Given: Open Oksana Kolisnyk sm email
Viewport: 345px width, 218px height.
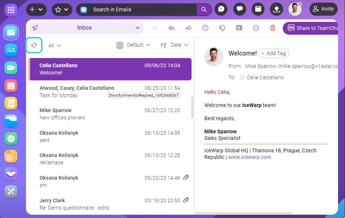Looking at the screenshot, I should 110,181.
